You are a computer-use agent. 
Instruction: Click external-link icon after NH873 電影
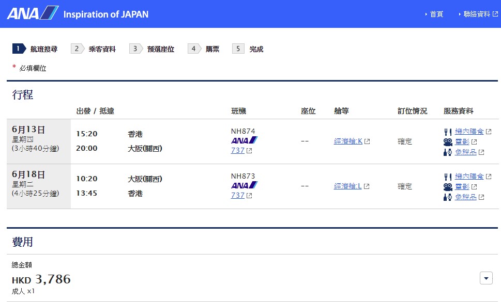[474, 187]
